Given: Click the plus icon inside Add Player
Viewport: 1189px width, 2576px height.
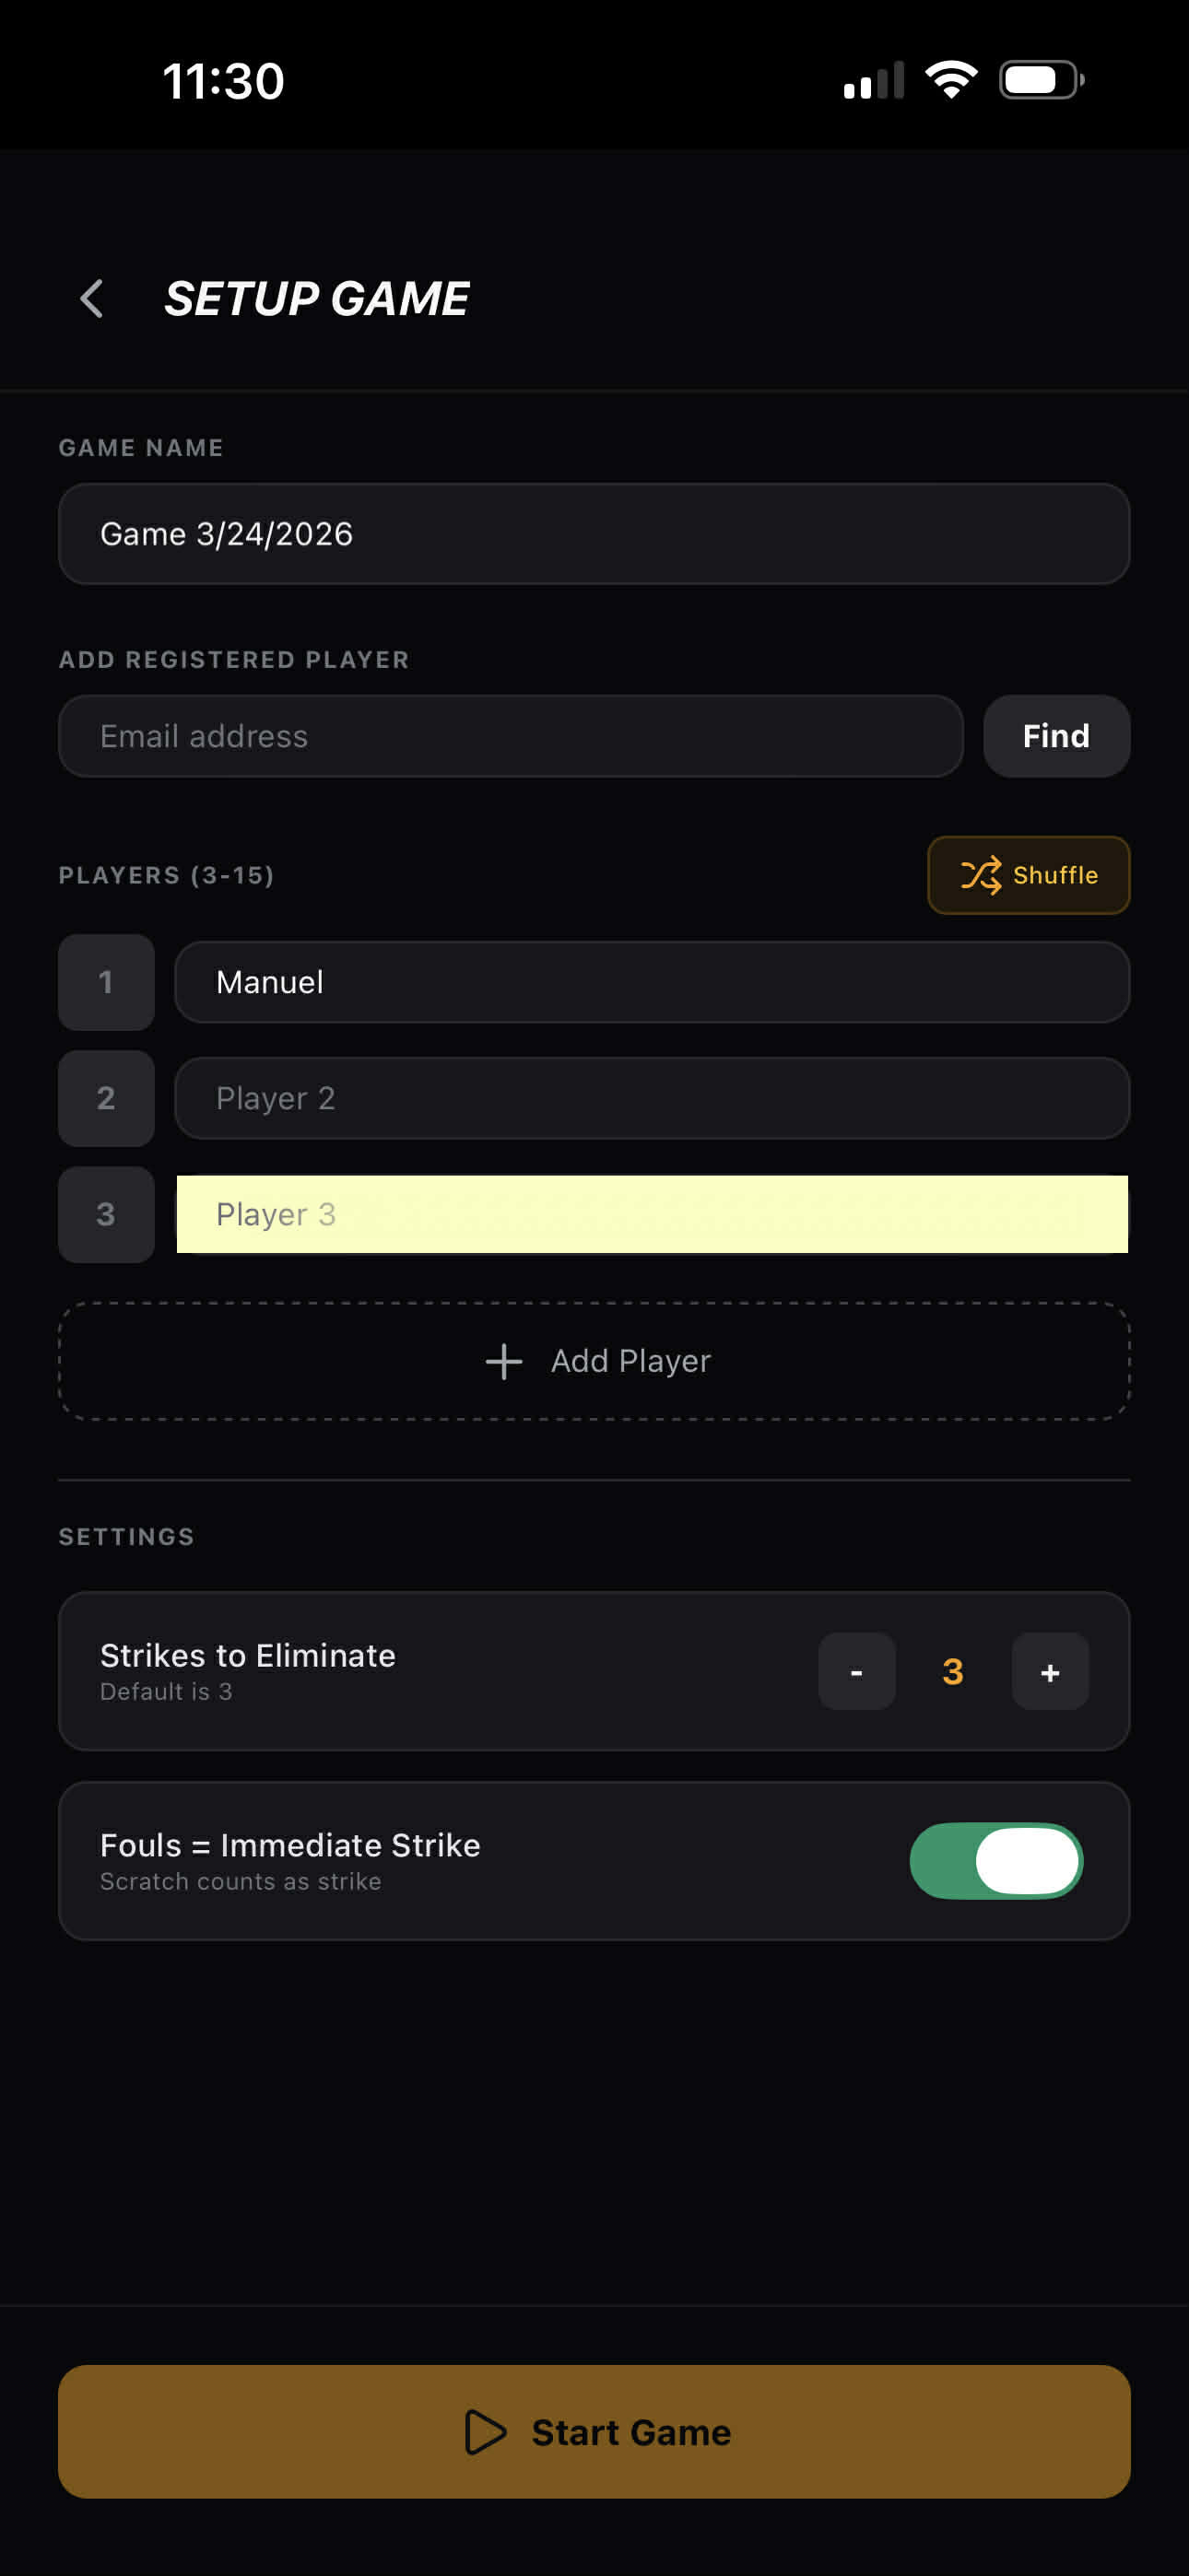Looking at the screenshot, I should pos(502,1360).
